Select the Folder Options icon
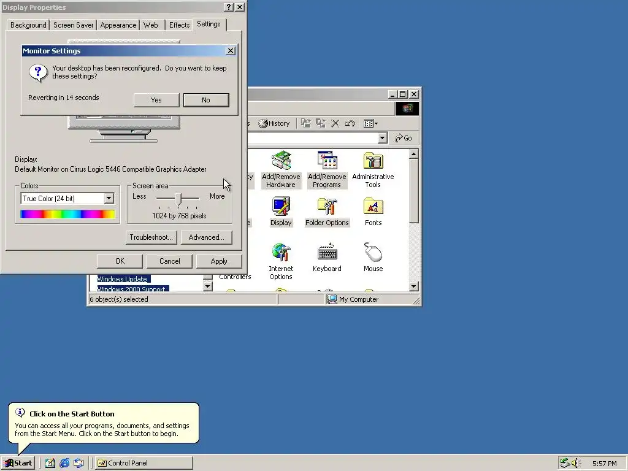The image size is (628, 471). [327, 212]
